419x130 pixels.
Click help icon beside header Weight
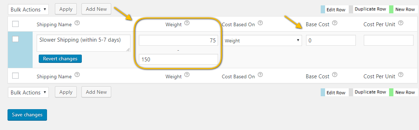point(187,23)
